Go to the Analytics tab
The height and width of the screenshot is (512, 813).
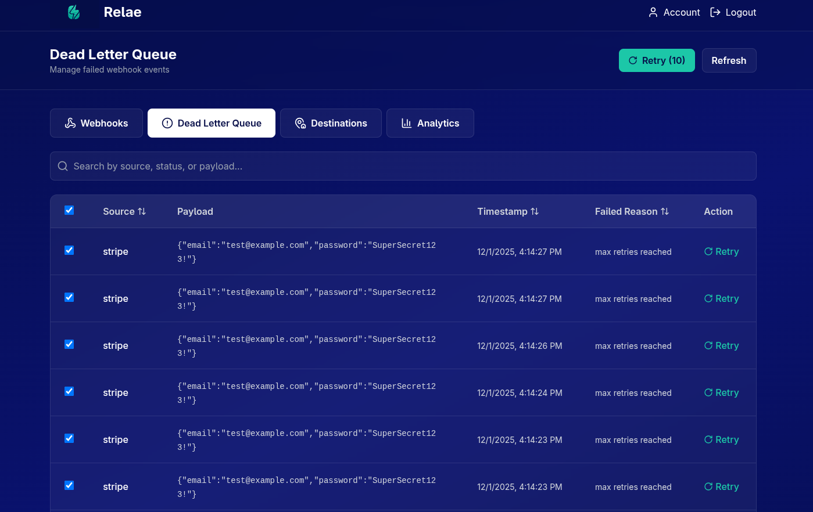click(x=430, y=123)
